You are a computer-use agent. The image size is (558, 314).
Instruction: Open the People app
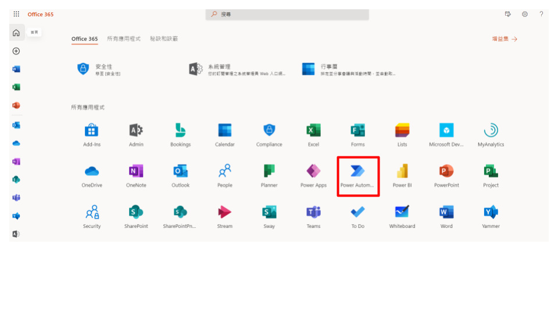(225, 176)
